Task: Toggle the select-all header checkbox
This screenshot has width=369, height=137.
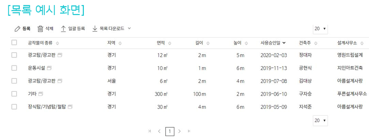Action: [14, 42]
